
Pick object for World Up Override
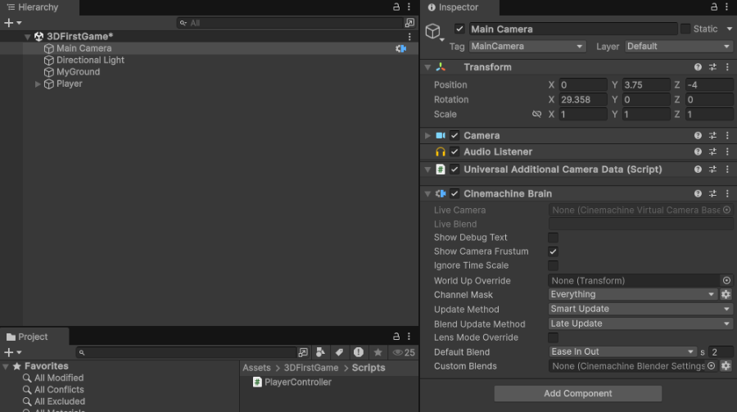[x=726, y=281]
